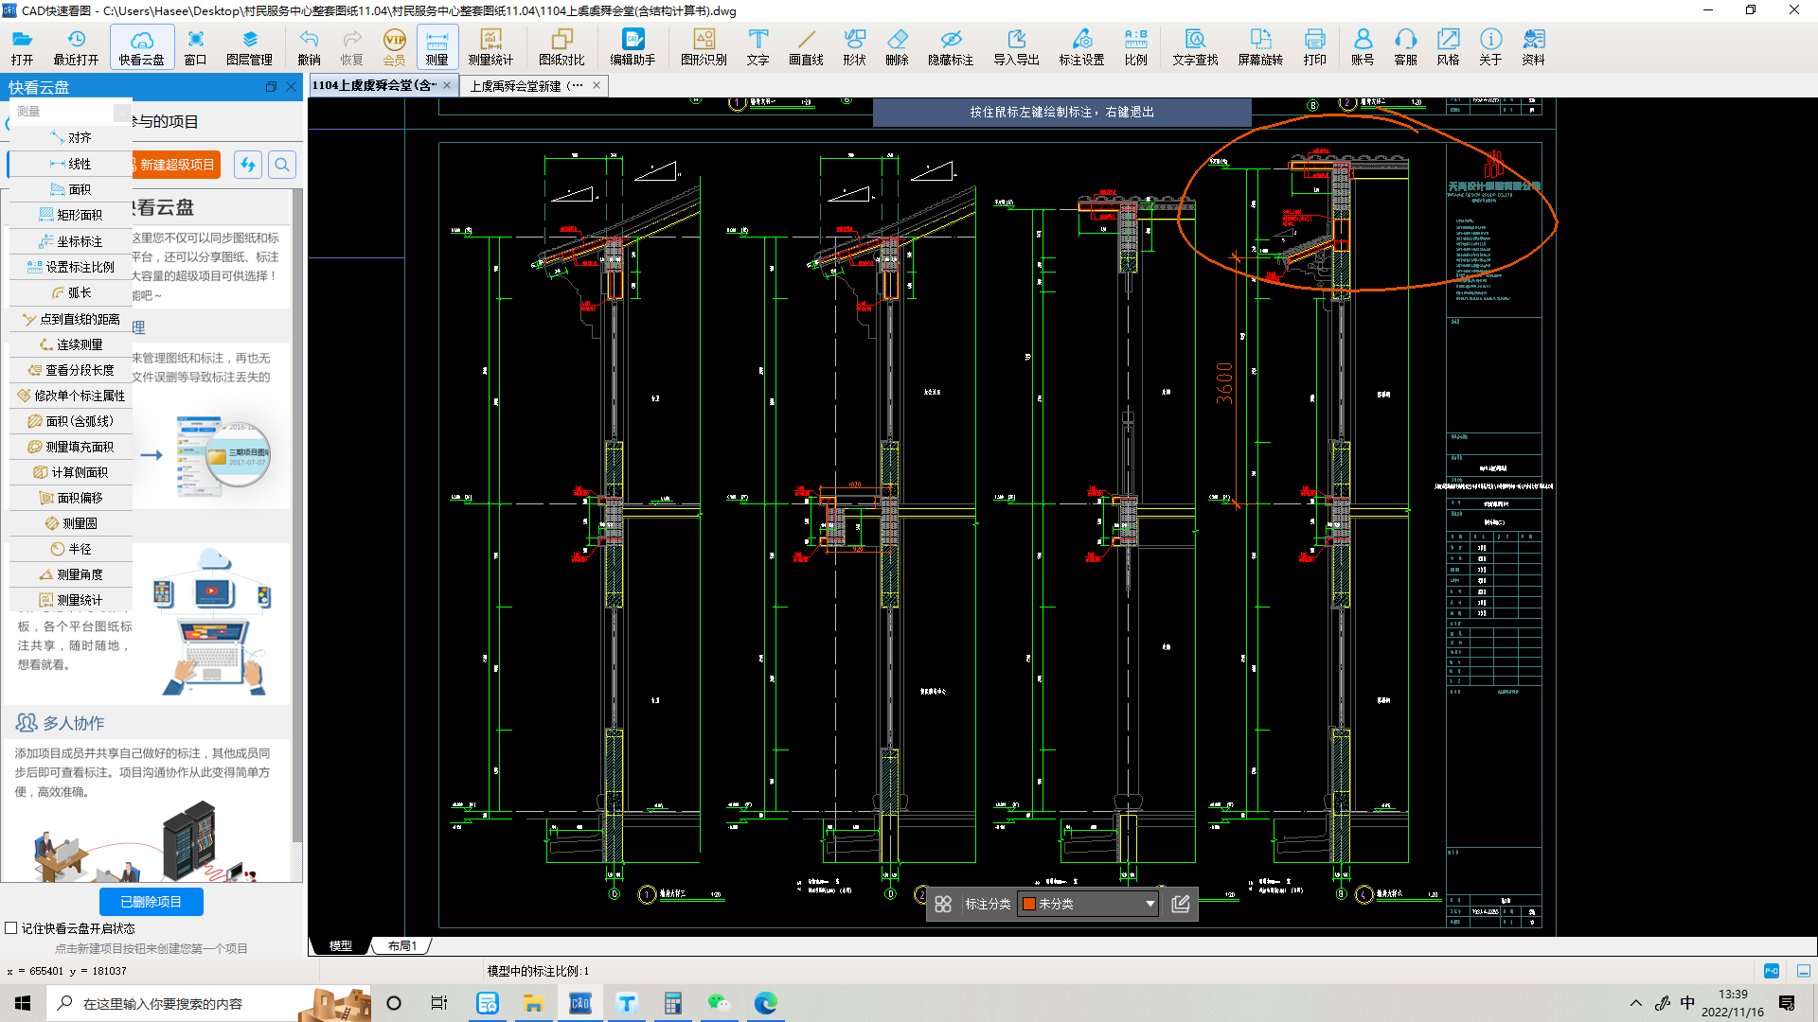Viewport: 1818px width, 1022px height.
Task: Open 图纸对比 drawing compare tool
Action: [x=561, y=46]
